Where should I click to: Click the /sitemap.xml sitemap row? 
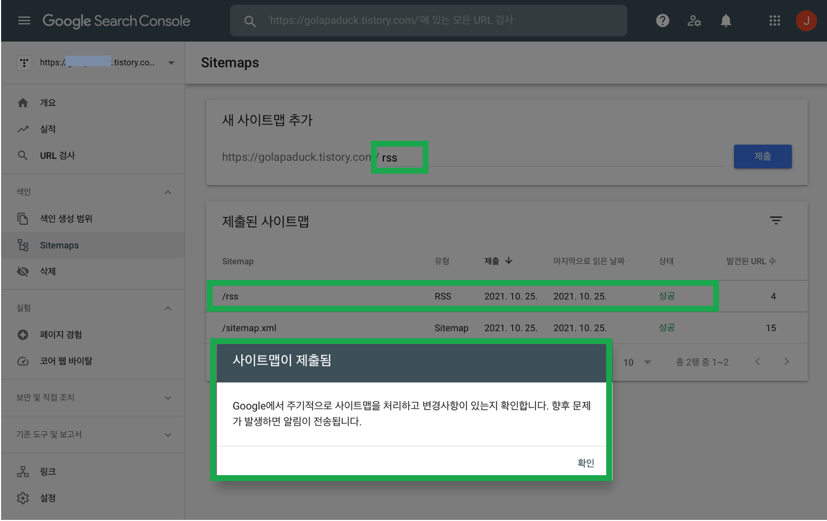point(507,328)
